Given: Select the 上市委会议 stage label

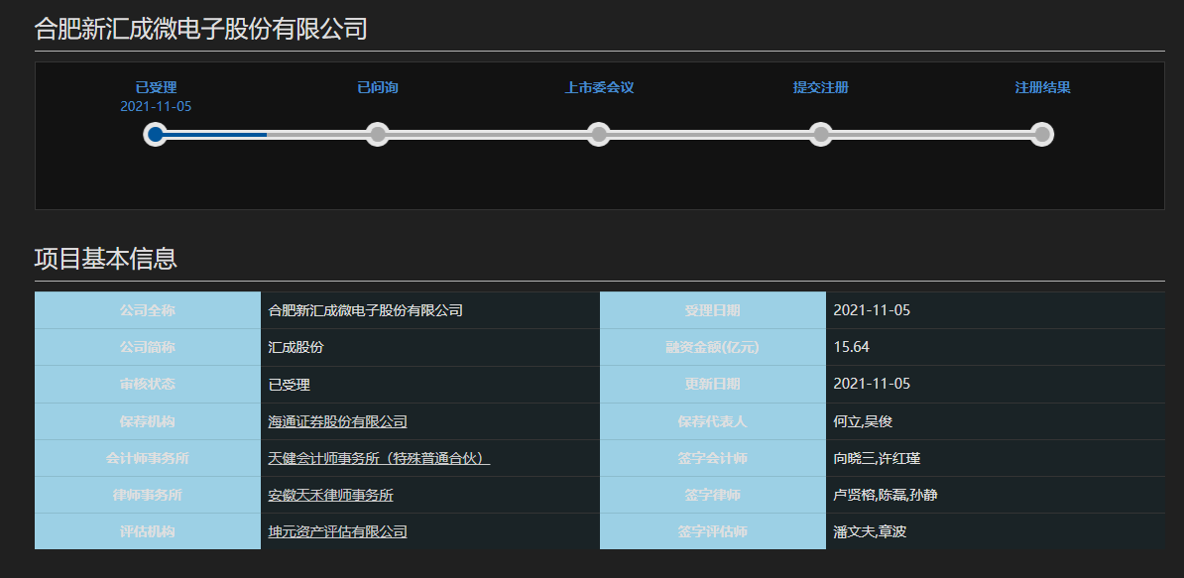Looking at the screenshot, I should pos(599,87).
